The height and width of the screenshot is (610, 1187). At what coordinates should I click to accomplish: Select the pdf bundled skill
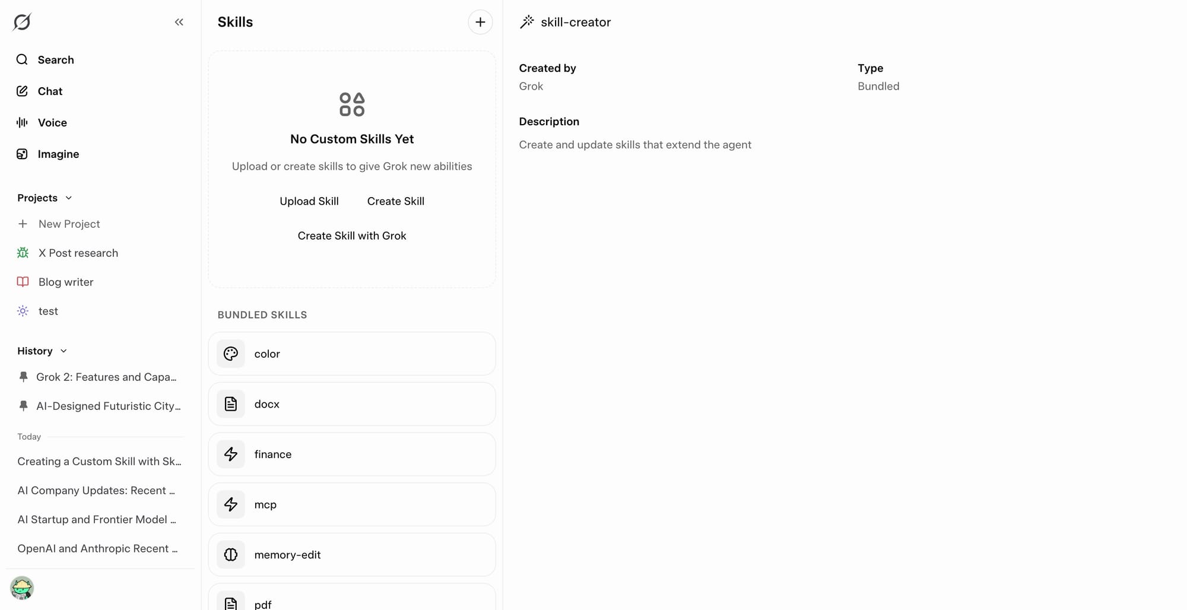tap(352, 597)
